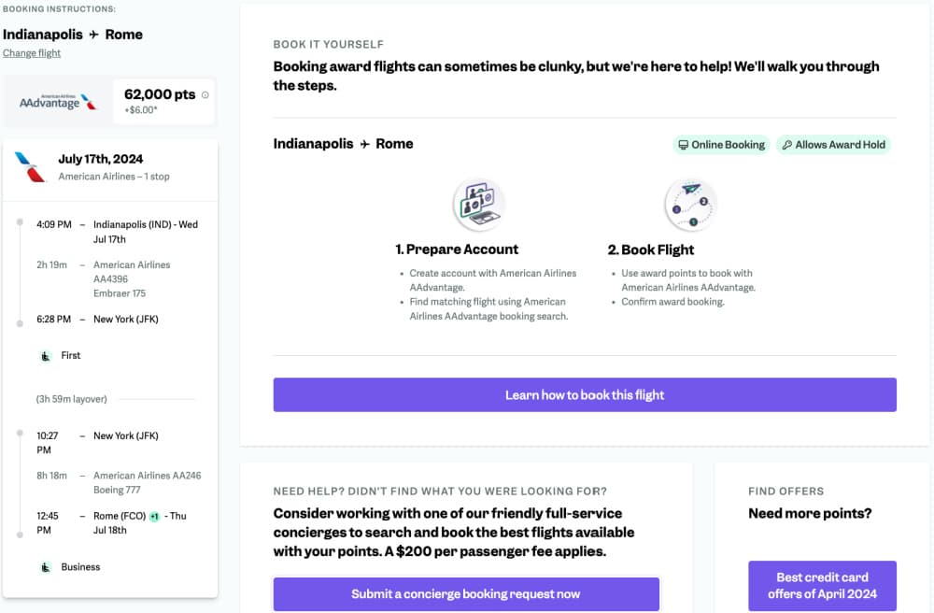934x613 pixels.
Task: Open the Change flight link
Action: pyautogui.click(x=32, y=53)
